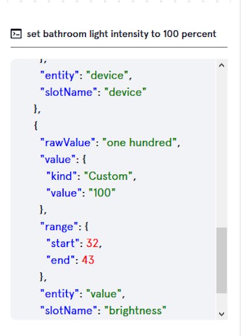Image resolution: width=241 pixels, height=336 pixels.
Task: Click the "slotName": "device" line
Action: (93, 93)
